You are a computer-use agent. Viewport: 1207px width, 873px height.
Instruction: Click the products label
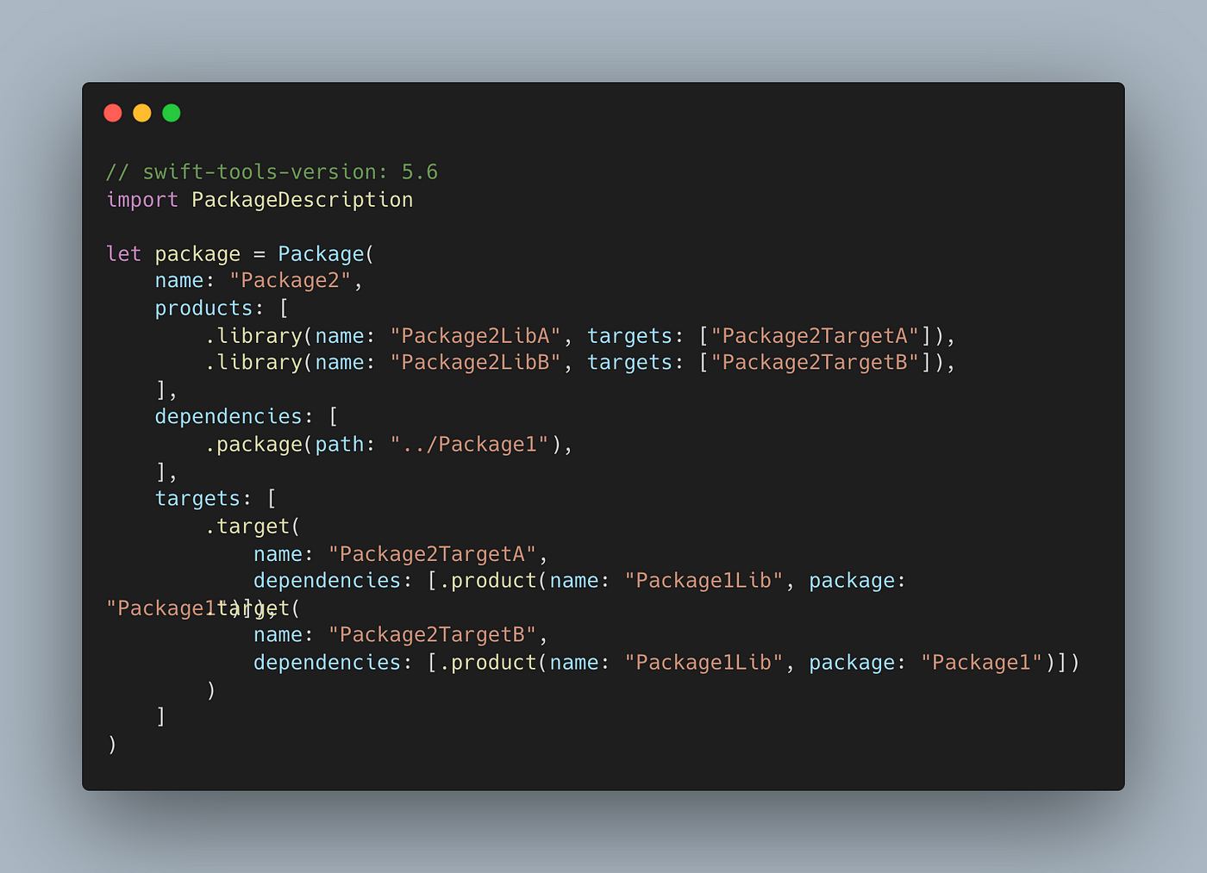point(203,309)
